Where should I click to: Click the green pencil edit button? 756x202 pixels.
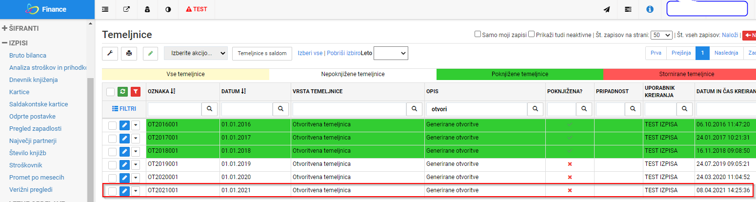click(150, 53)
